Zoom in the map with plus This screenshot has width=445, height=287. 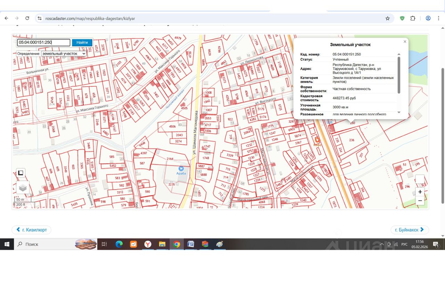pos(420,192)
